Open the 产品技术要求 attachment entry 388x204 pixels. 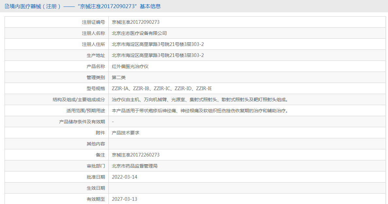[x=126, y=132]
